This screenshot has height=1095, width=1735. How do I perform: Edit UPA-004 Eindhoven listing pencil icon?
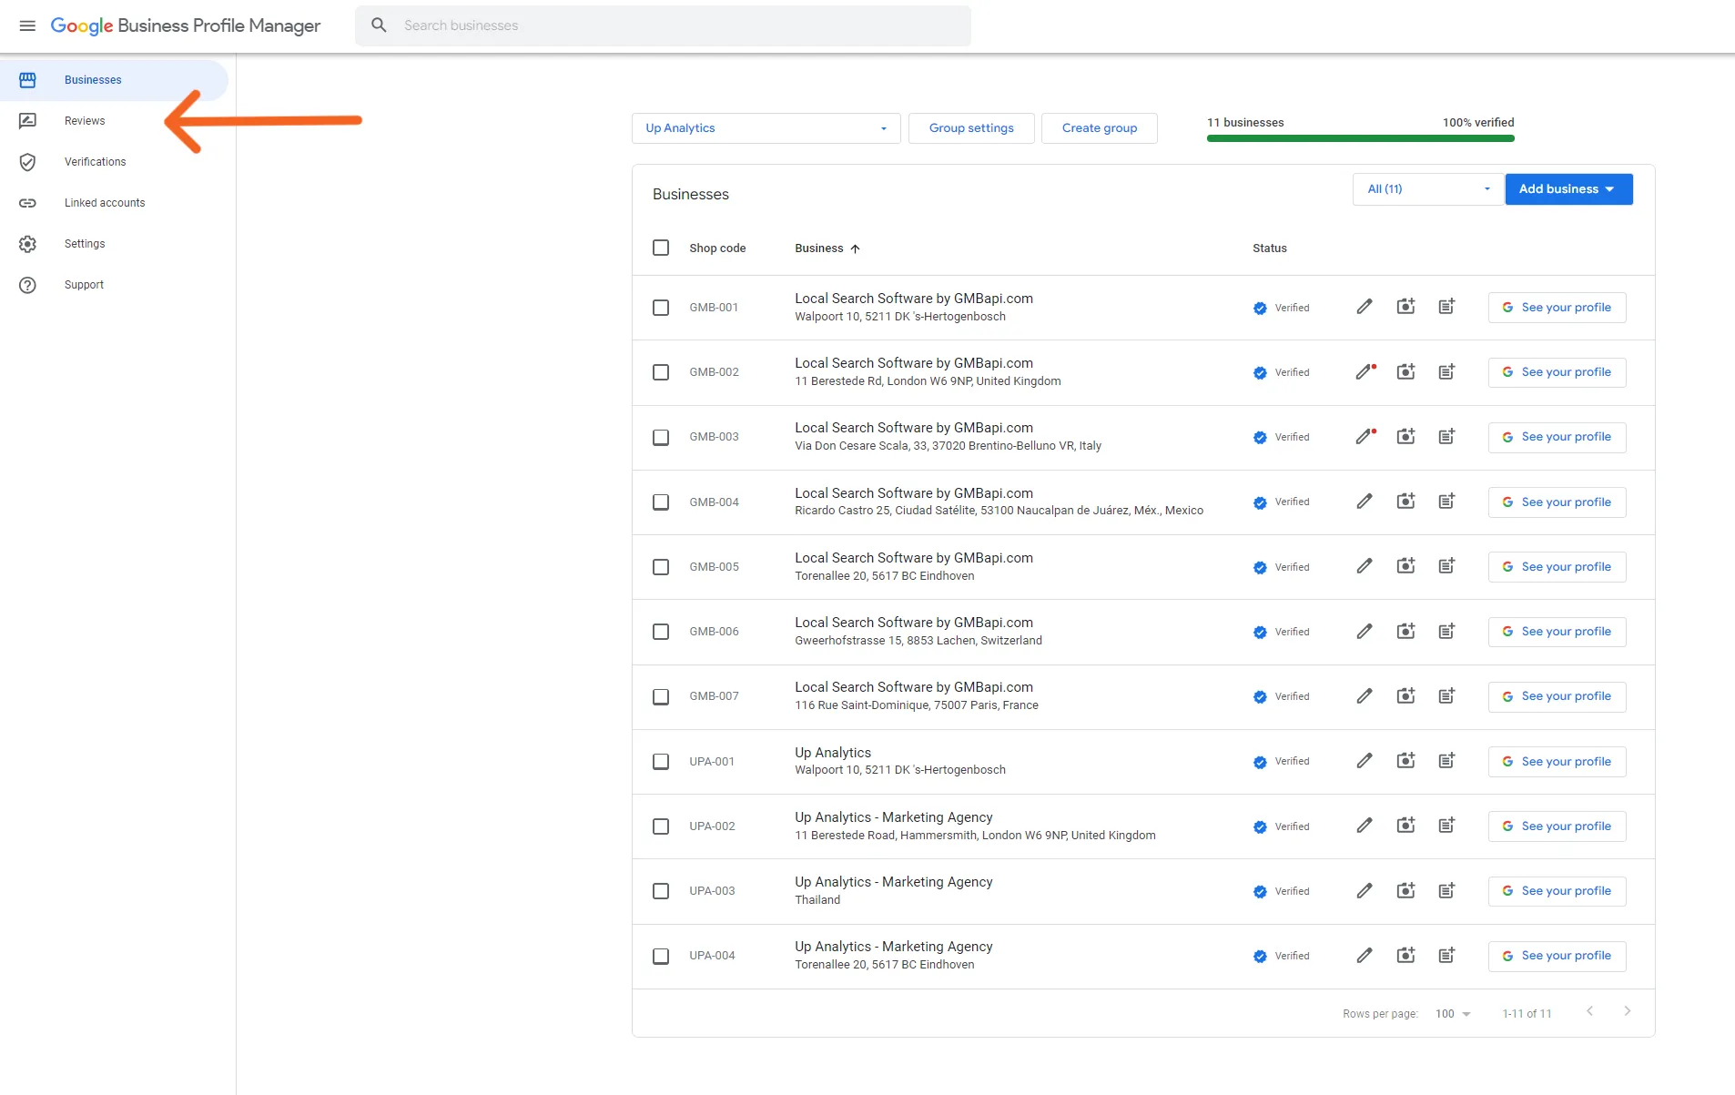1364,956
